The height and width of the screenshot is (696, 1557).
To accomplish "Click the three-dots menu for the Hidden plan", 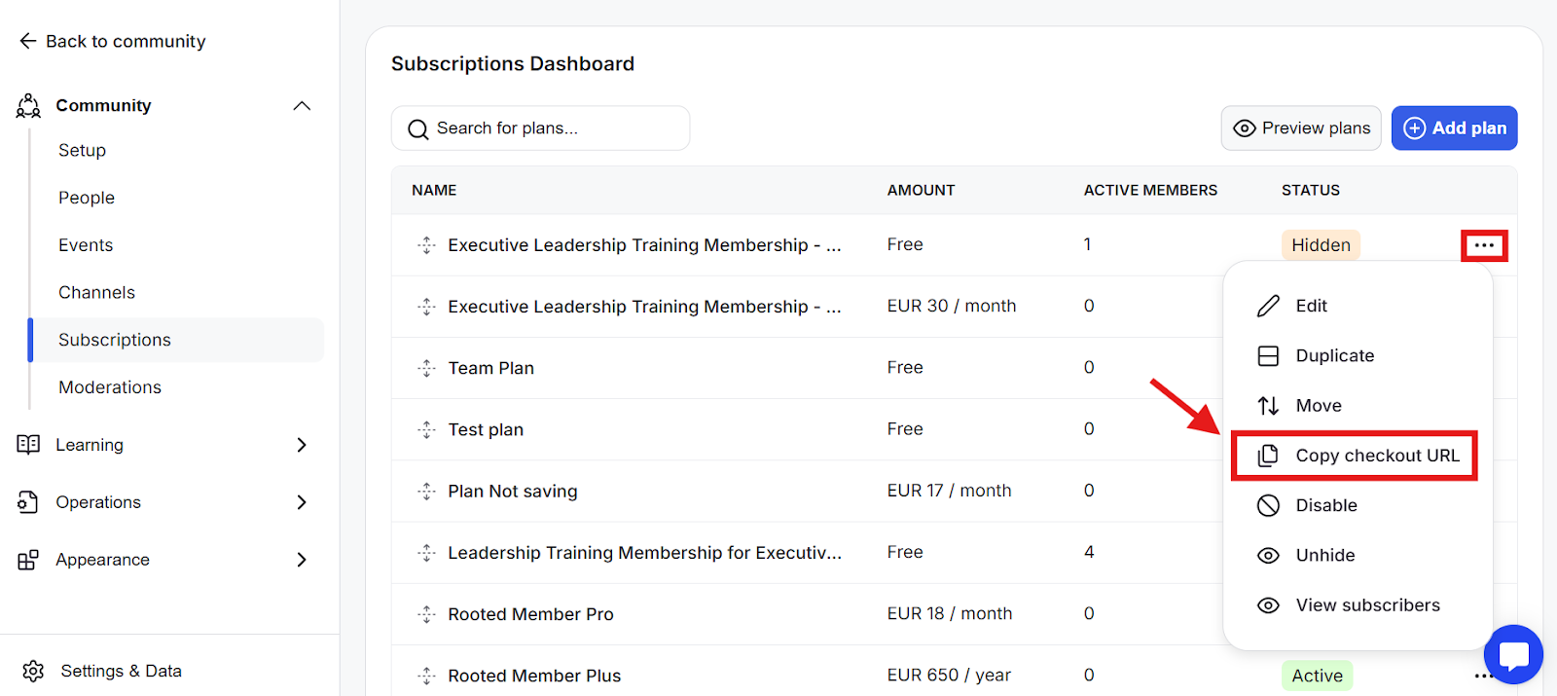I will coord(1484,245).
